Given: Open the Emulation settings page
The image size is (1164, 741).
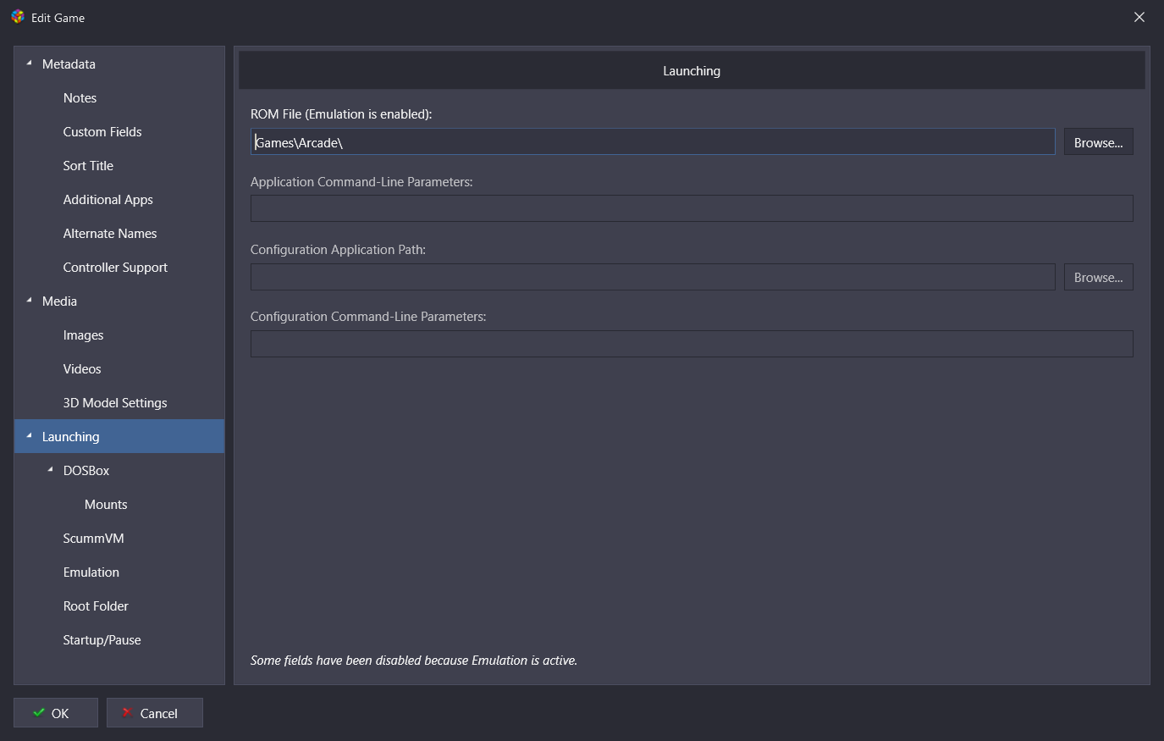Looking at the screenshot, I should [x=91, y=572].
